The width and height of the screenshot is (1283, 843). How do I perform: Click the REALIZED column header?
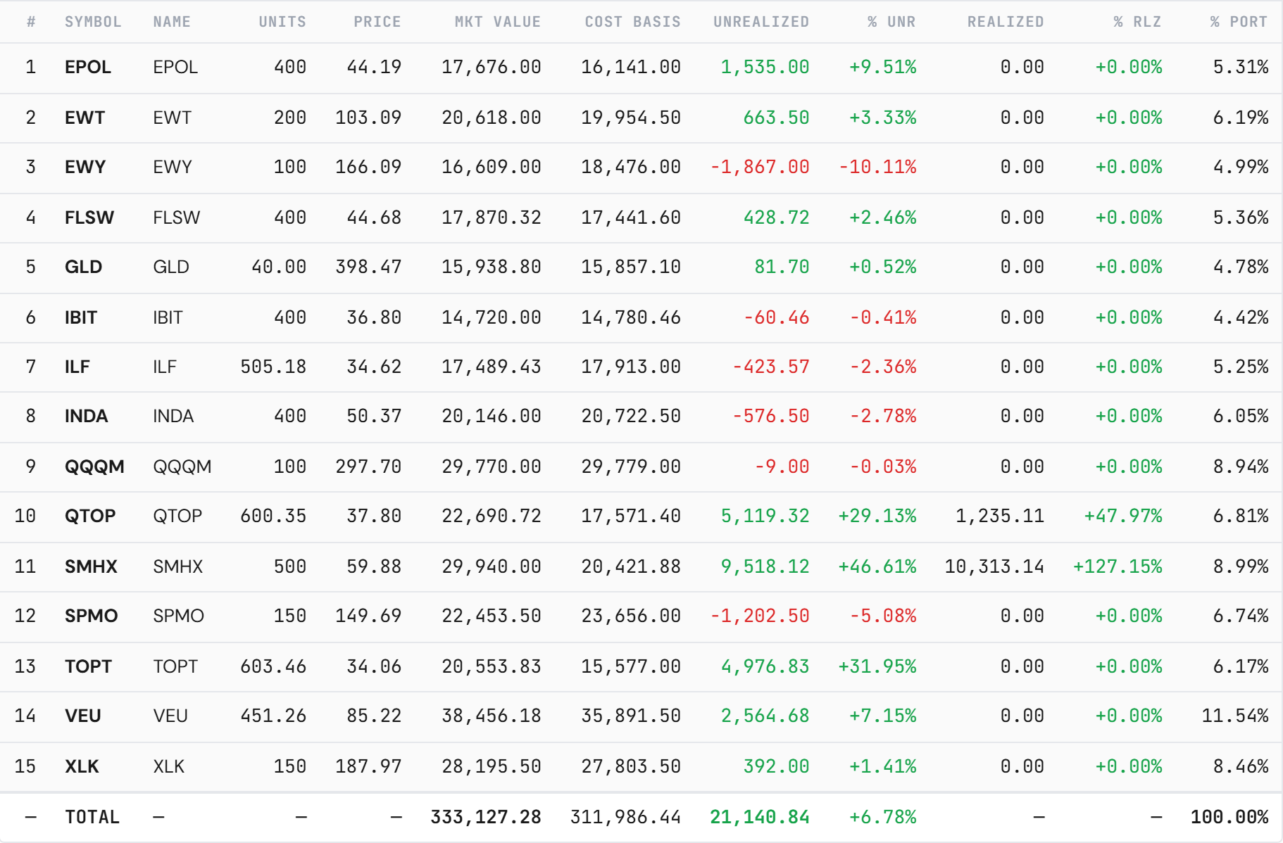coord(1006,22)
